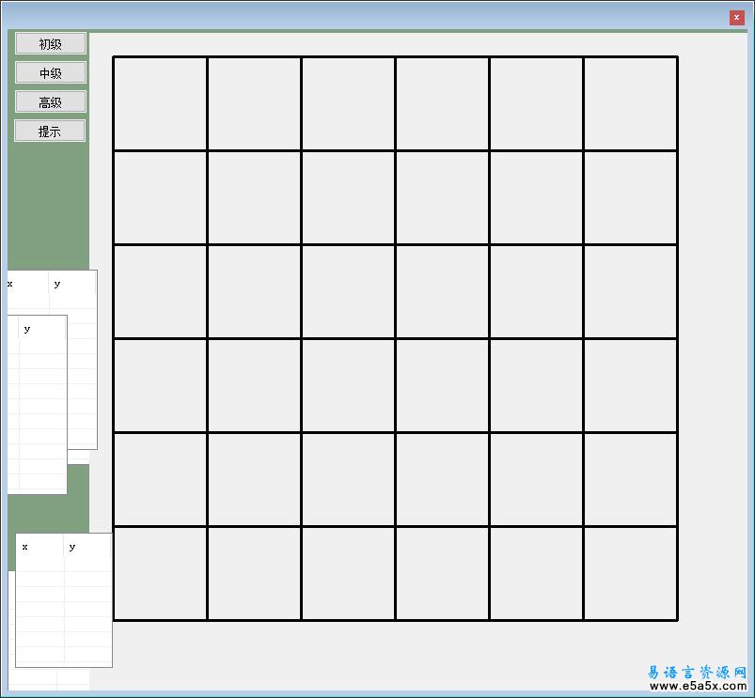This screenshot has height=698, width=755.
Task: Pick the grid cell in row 5, column 5
Action: 536,479
